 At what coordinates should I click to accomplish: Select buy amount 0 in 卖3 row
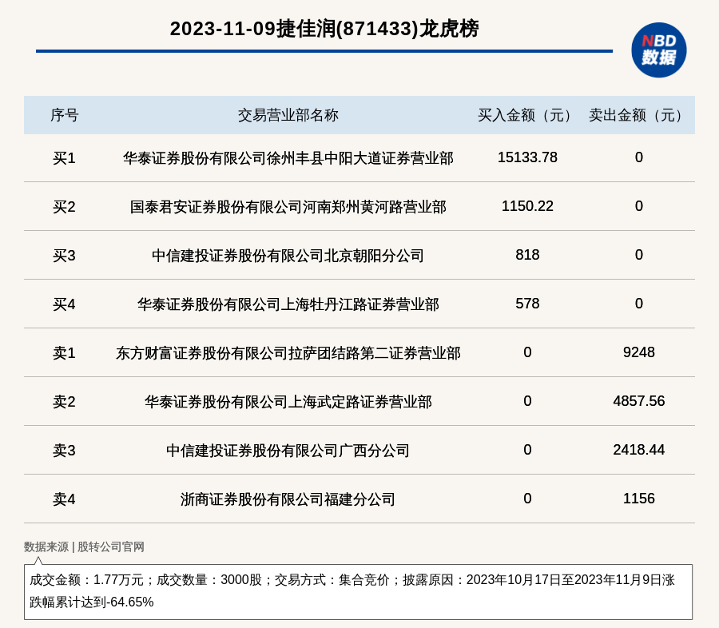coord(527,450)
